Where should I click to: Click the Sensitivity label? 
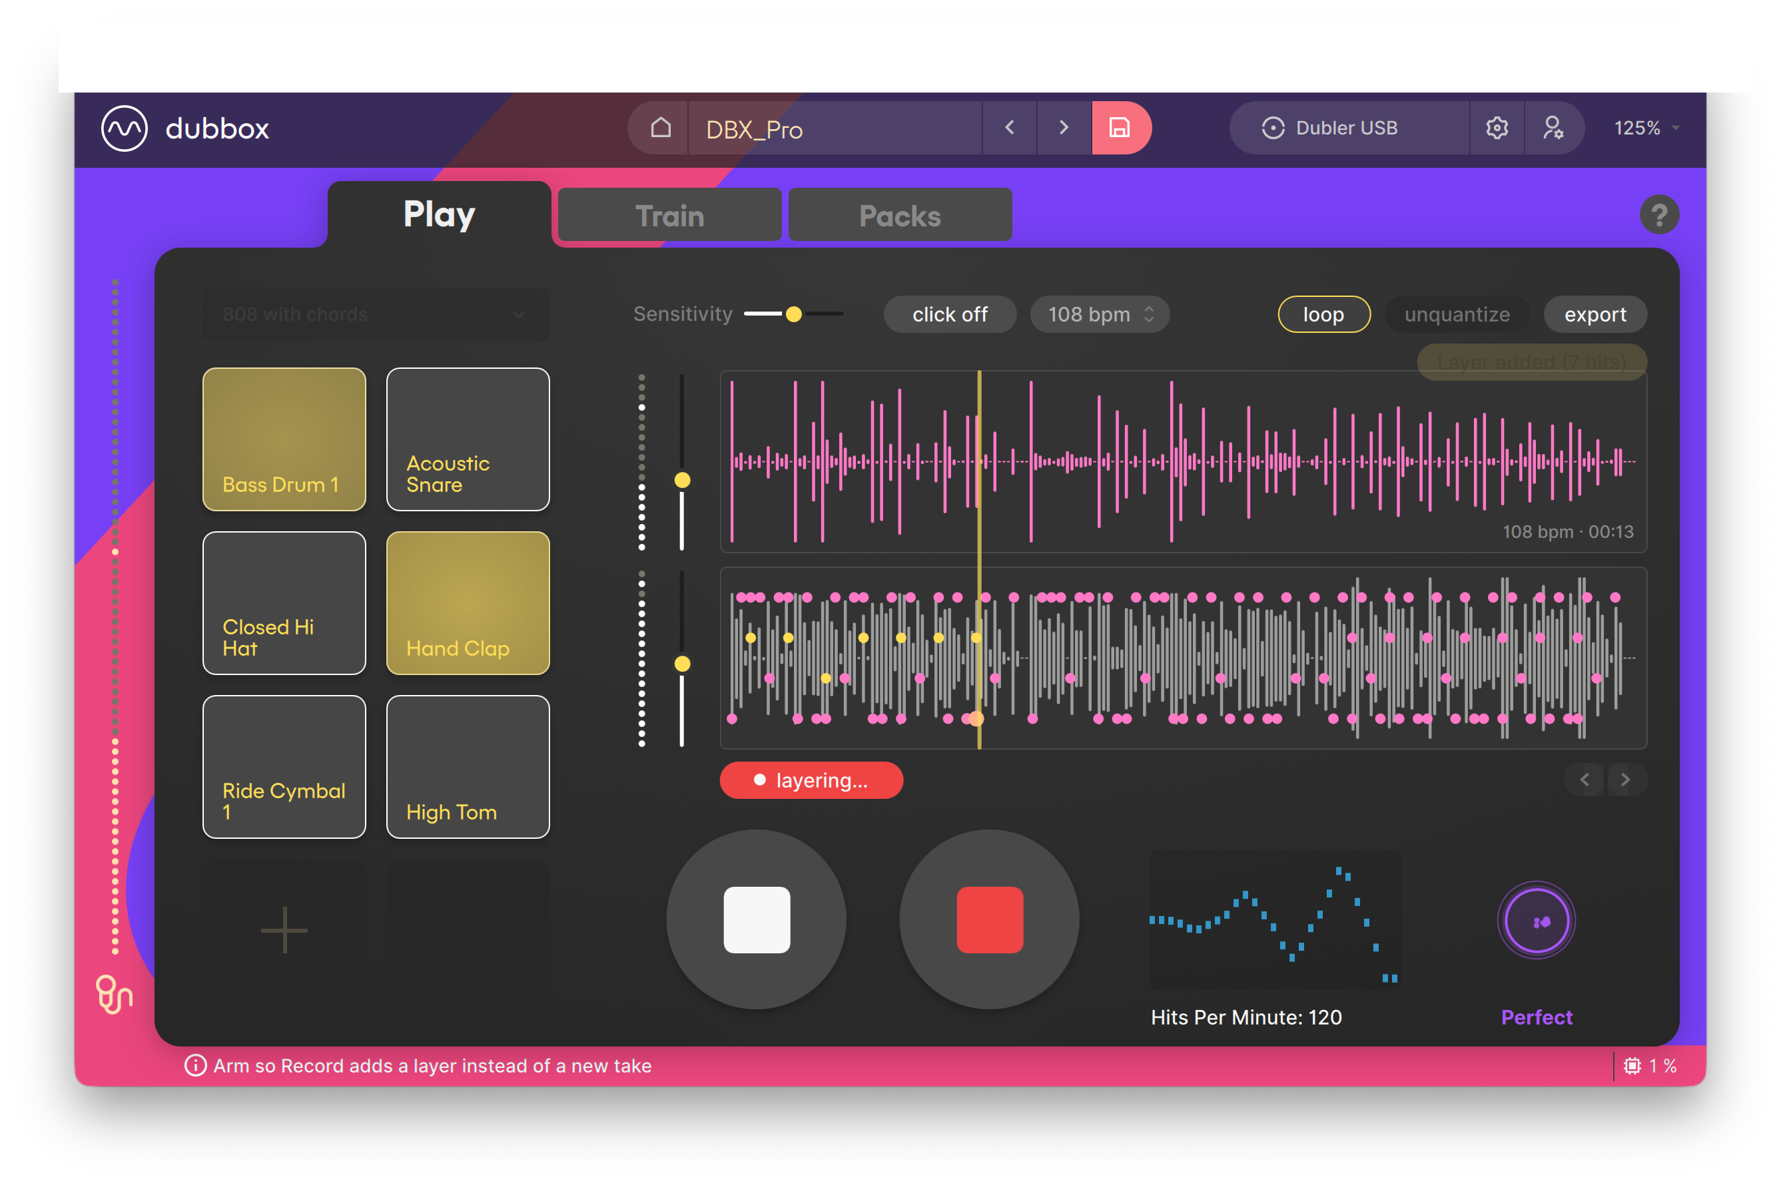[x=683, y=314]
